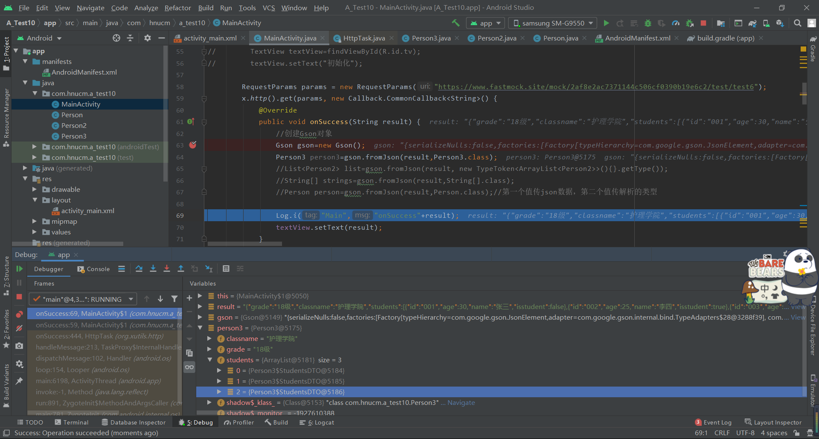Open the Terminal tool window button
The image size is (819, 439).
[x=72, y=422]
